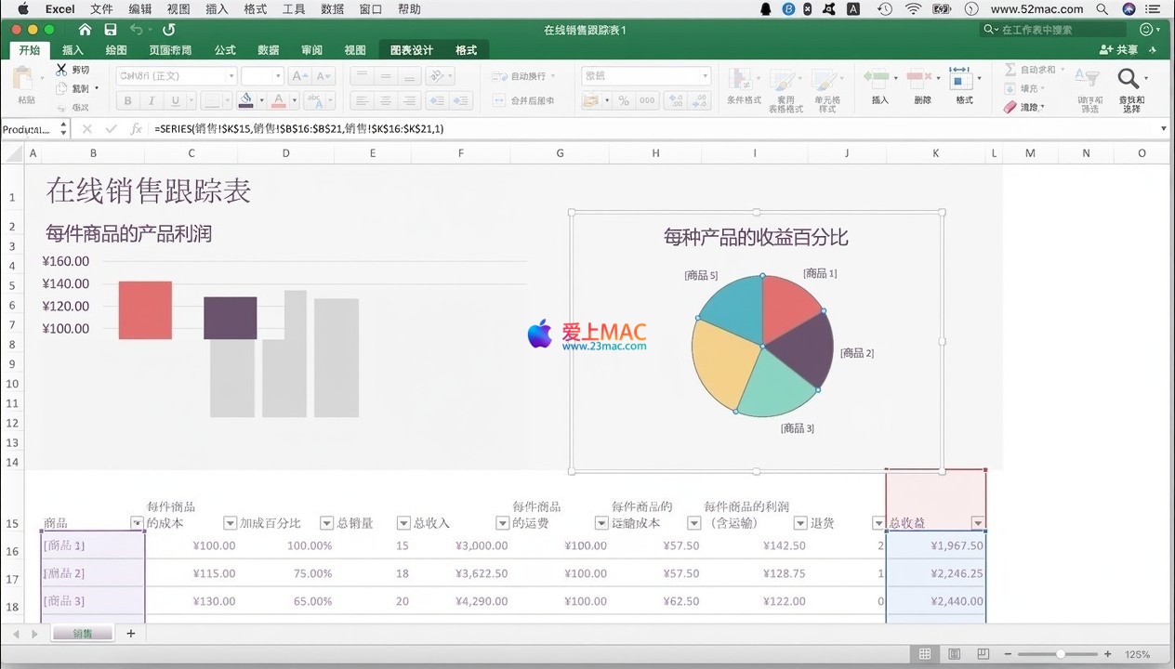
Task: Click the Home icon in title bar
Action: click(86, 30)
